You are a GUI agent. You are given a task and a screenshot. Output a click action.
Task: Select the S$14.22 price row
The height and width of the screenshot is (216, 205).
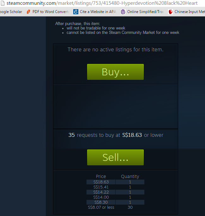(115, 192)
